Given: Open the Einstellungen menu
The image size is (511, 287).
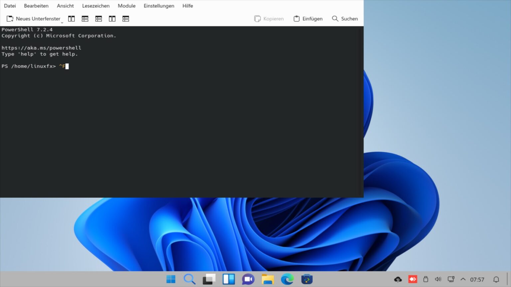Looking at the screenshot, I should coord(159,6).
